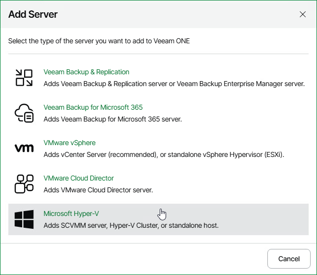Choose the Microsoft Hyper-V link

click(x=71, y=214)
